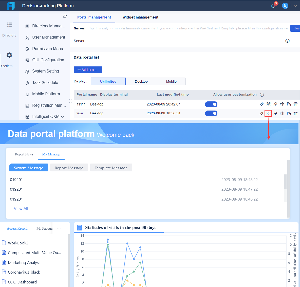Copy the link of portal 11111
Screen dimensions: 300x287
click(275, 104)
